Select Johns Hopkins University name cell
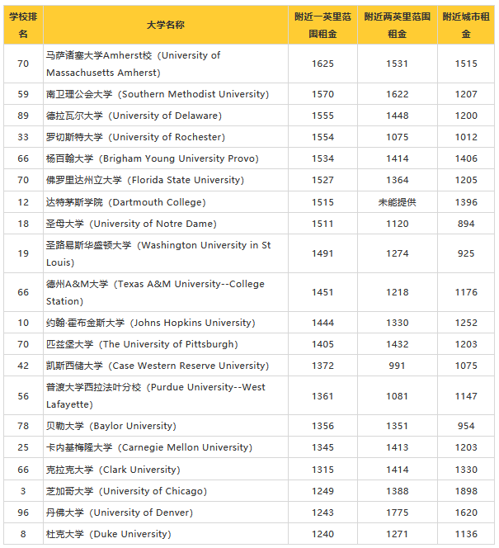Screen dimensions: 499x548 point(166,323)
